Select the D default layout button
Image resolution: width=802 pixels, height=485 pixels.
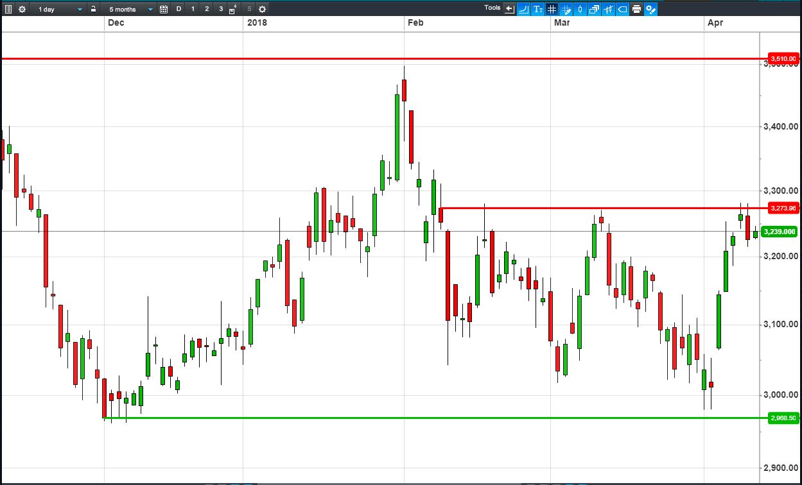(179, 9)
